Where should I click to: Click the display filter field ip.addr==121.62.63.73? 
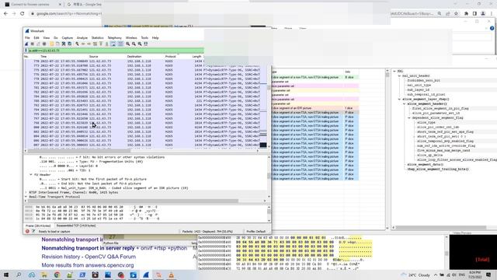(x=116, y=51)
